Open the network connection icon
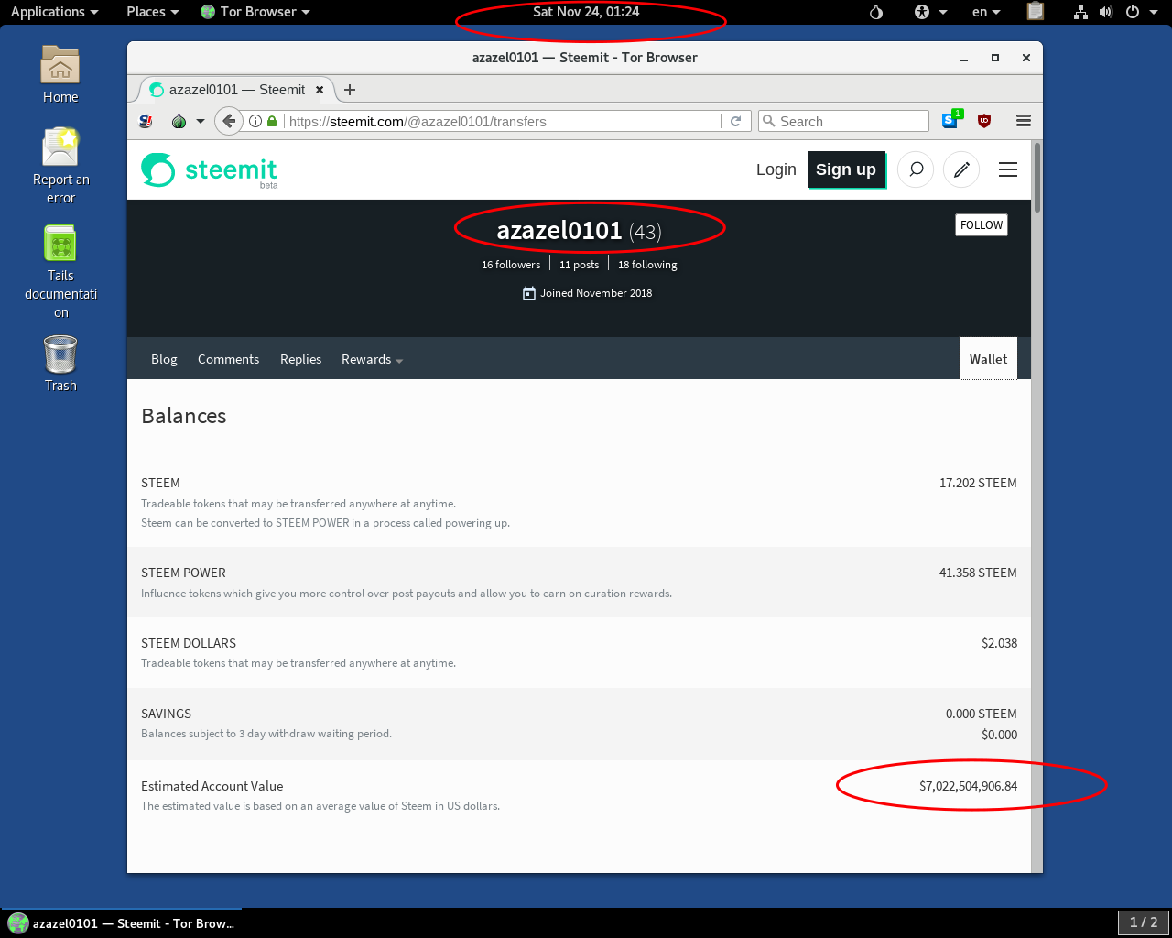Screen dimensions: 1172x938 1080,12
